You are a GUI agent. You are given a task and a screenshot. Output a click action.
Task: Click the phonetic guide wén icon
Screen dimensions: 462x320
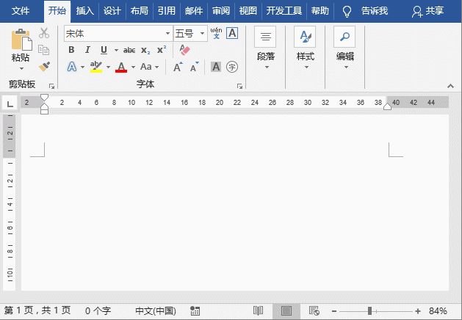pyautogui.click(x=216, y=33)
